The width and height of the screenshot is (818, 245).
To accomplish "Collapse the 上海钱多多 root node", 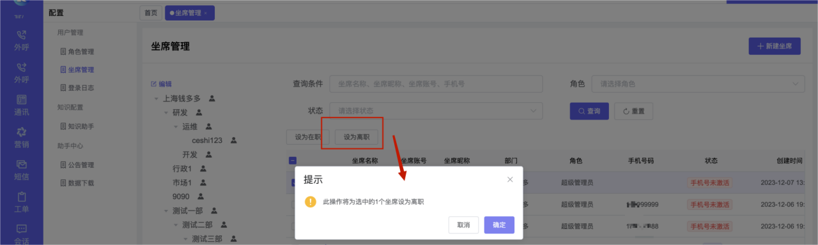I will pos(157,99).
